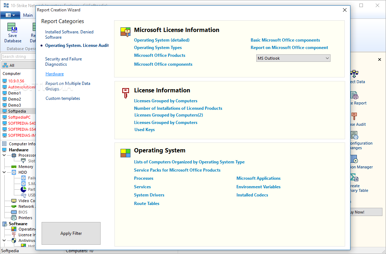Open the application menu button in ribbon
The width and height of the screenshot is (386, 254).
[x=10, y=15]
